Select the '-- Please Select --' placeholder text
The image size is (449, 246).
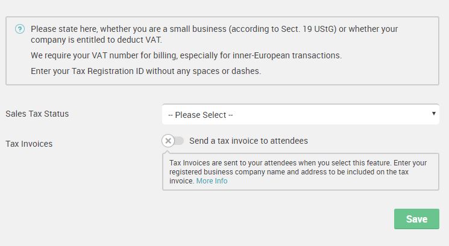[201, 115]
